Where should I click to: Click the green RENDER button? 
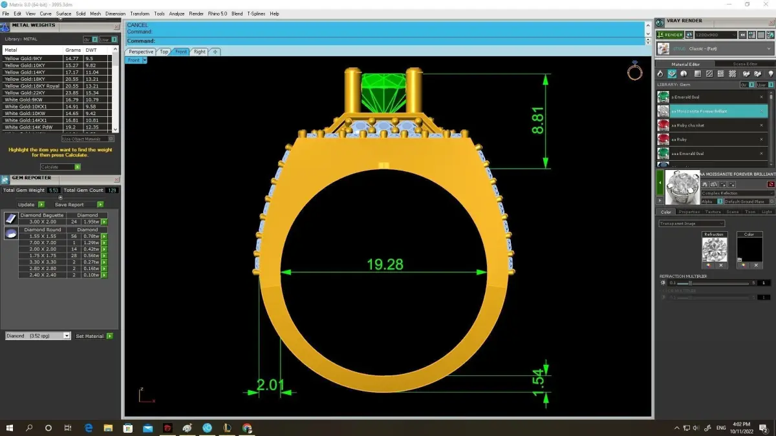click(670, 35)
